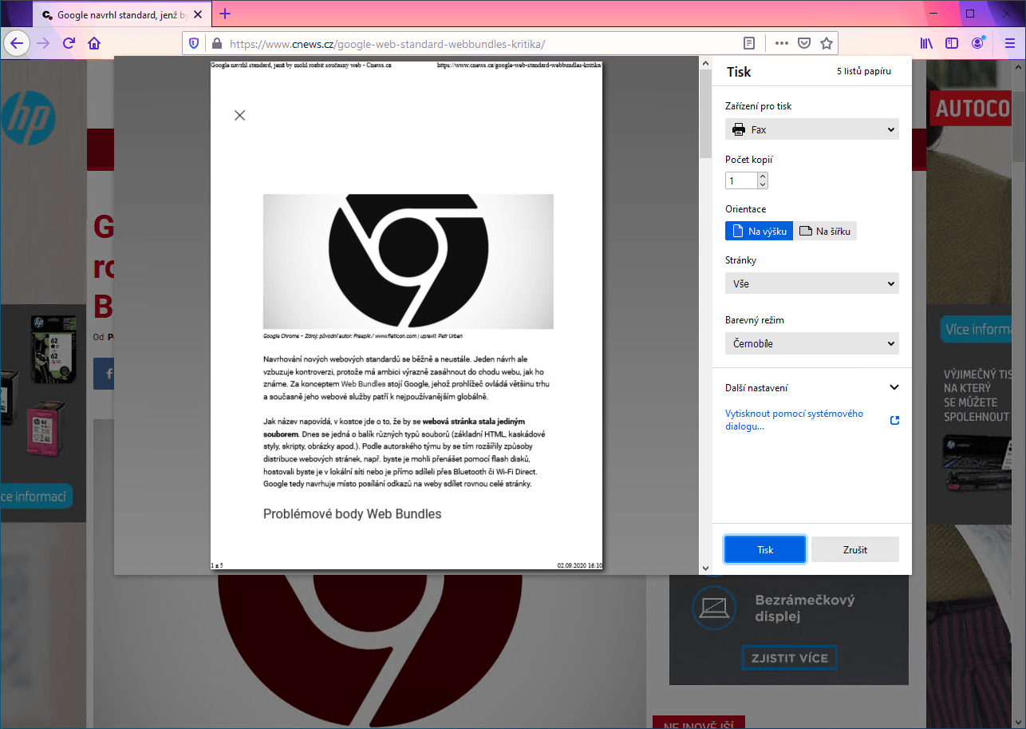Open the page actions three-dot menu
1026x729 pixels.
782,43
